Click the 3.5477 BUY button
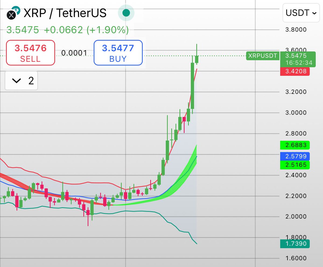This screenshot has height=267, width=323. 118,53
